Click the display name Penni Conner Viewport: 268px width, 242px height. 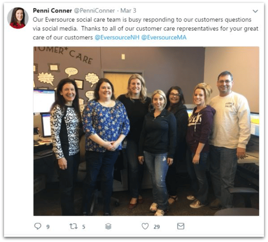pos(52,11)
